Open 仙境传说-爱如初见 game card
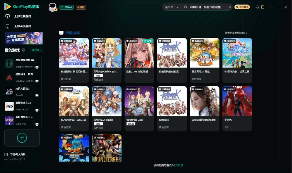Screen dimensions: 292x173 (172, 60)
